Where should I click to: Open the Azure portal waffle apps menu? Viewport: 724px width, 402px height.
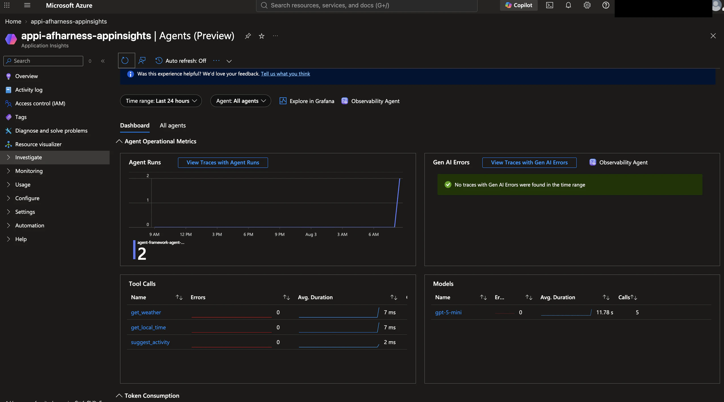point(7,5)
